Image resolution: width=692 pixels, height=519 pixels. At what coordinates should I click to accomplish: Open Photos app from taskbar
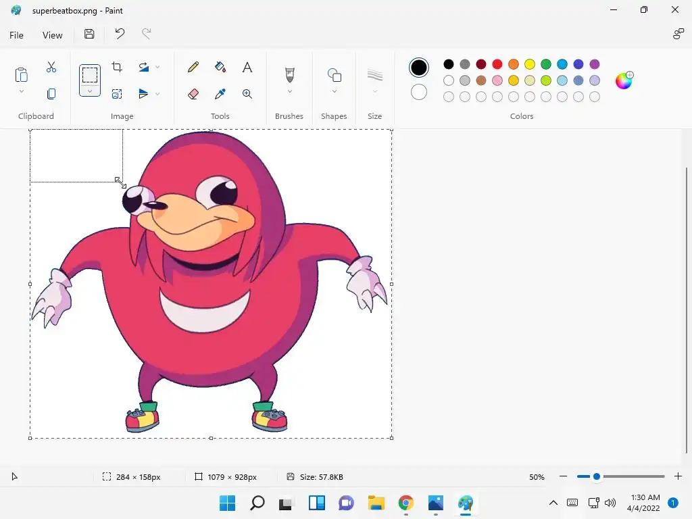click(436, 503)
